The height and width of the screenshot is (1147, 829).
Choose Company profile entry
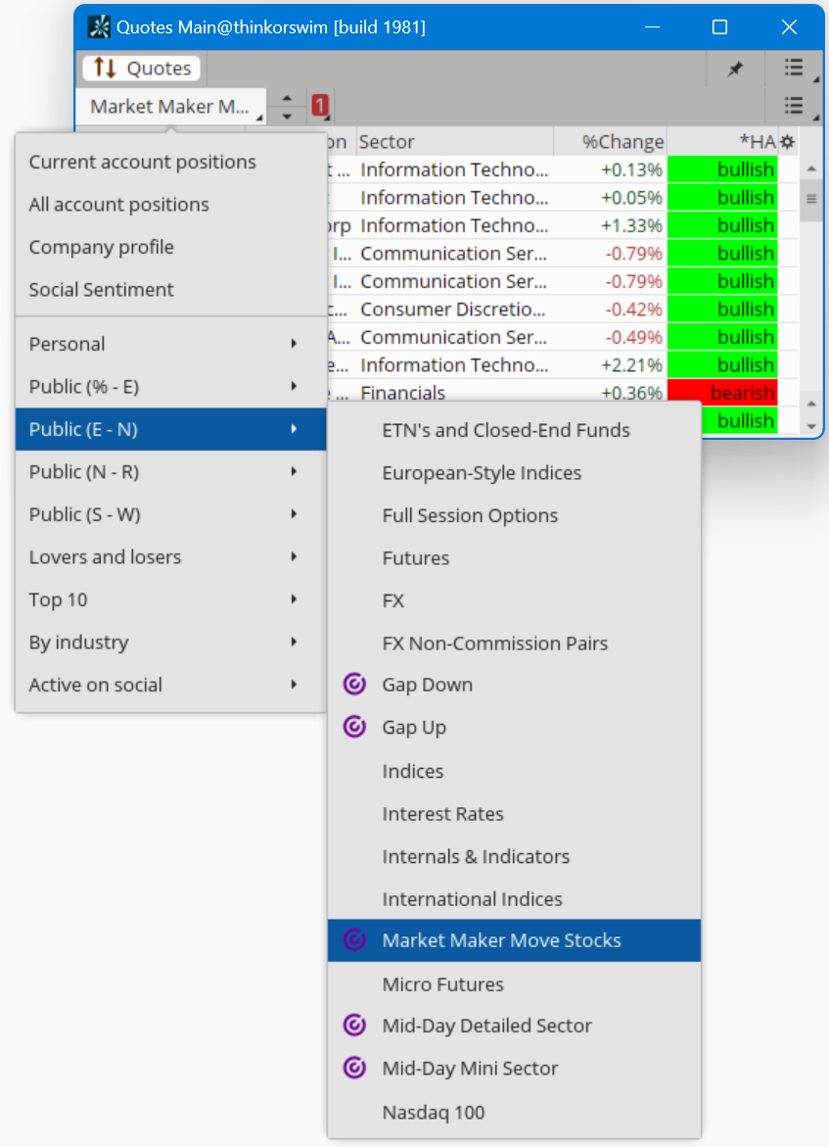coord(170,247)
